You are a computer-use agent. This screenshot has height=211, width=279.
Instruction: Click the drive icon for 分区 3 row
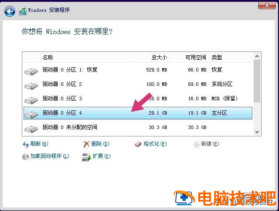[31, 100]
